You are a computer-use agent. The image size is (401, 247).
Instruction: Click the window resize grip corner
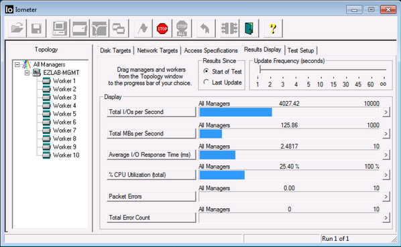point(394,240)
